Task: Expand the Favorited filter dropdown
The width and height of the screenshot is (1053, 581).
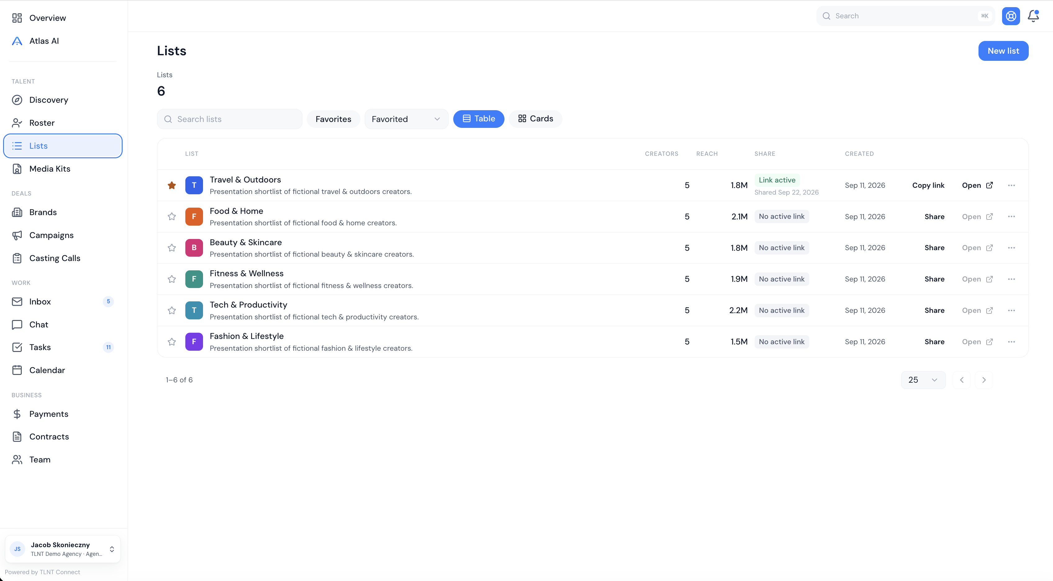Action: click(406, 119)
